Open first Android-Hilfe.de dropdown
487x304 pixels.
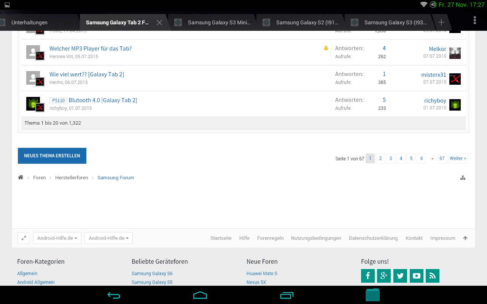pyautogui.click(x=57, y=238)
